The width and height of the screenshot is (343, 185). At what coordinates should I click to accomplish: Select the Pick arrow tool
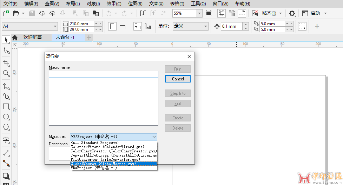pos(6,40)
